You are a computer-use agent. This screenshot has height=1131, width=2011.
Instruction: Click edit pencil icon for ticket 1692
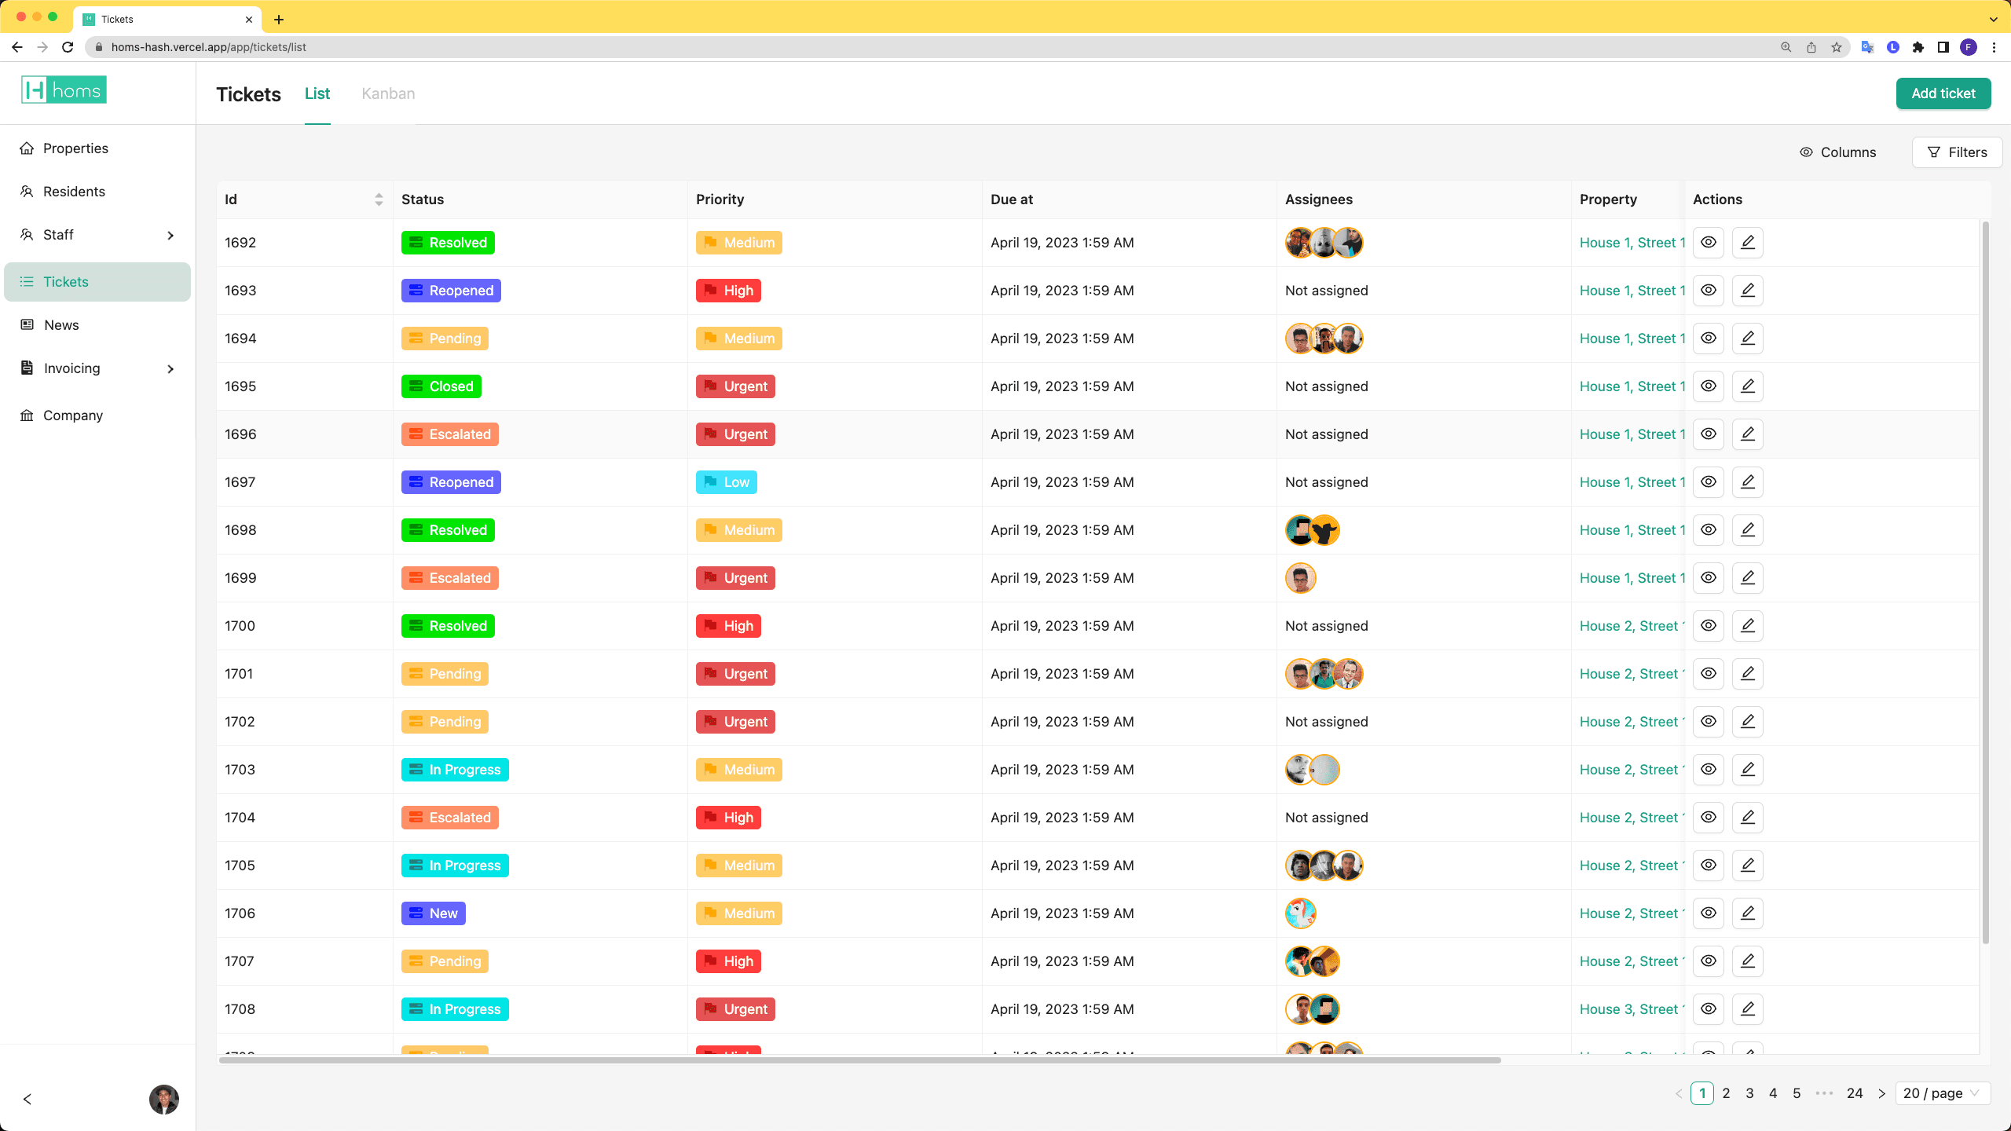(x=1747, y=243)
